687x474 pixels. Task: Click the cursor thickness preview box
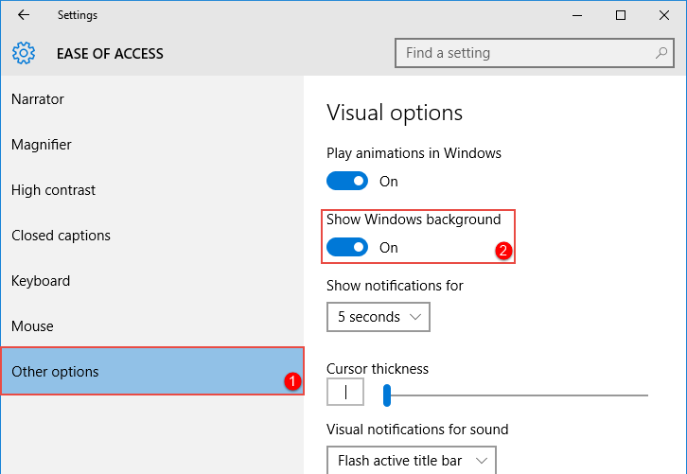tap(345, 392)
